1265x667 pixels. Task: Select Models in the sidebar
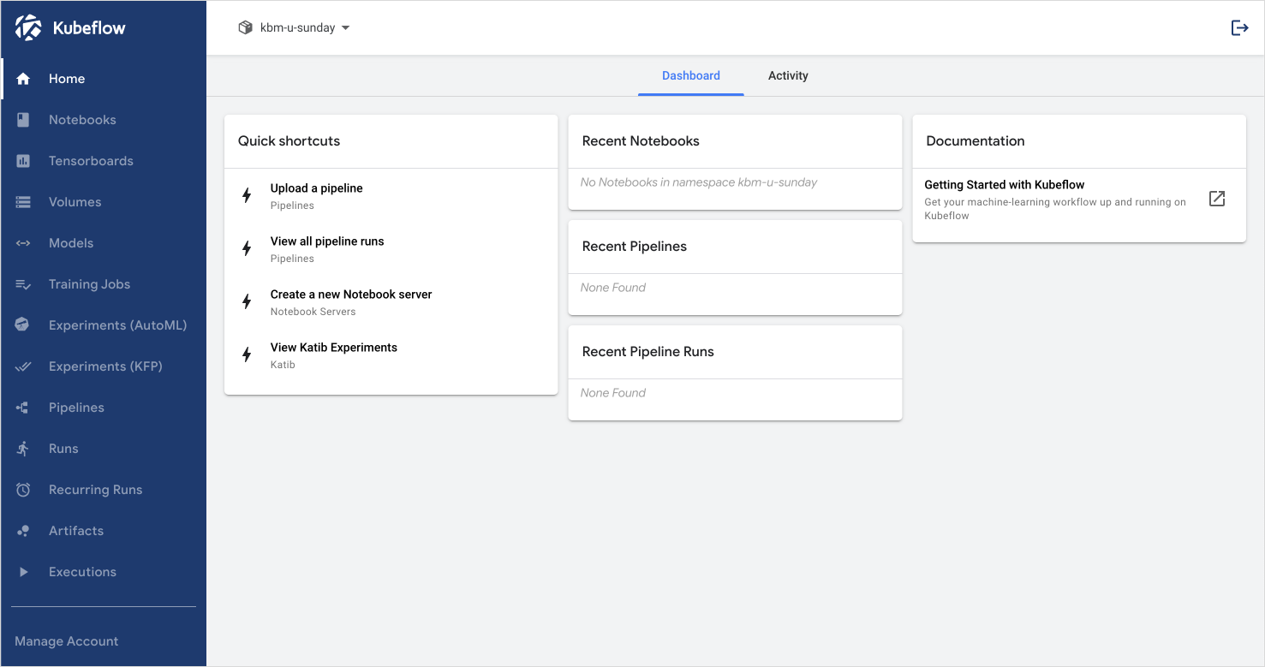click(104, 243)
